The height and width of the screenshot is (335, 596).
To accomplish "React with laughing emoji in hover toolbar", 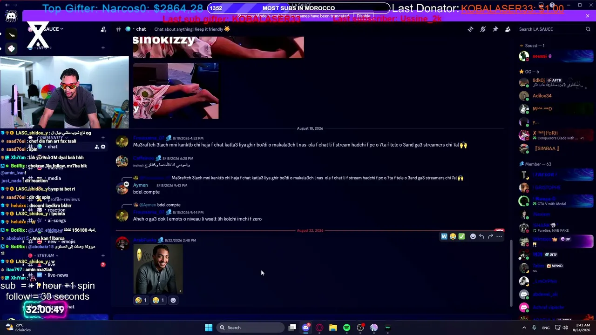I will click(453, 236).
